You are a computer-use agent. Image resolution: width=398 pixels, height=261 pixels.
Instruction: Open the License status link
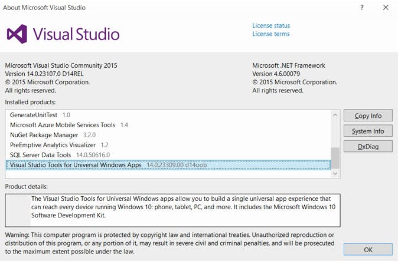click(271, 25)
